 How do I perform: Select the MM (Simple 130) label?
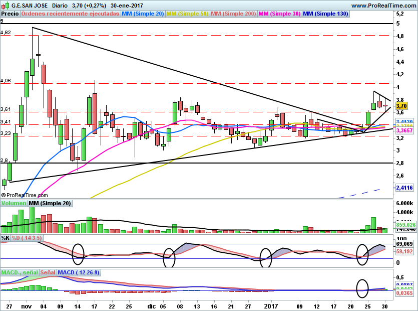(x=325, y=14)
